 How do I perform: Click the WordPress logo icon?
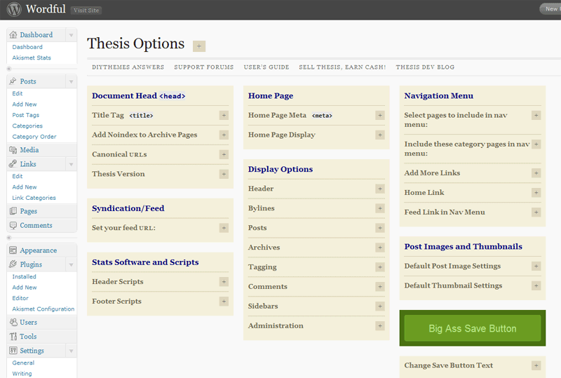coord(13,10)
